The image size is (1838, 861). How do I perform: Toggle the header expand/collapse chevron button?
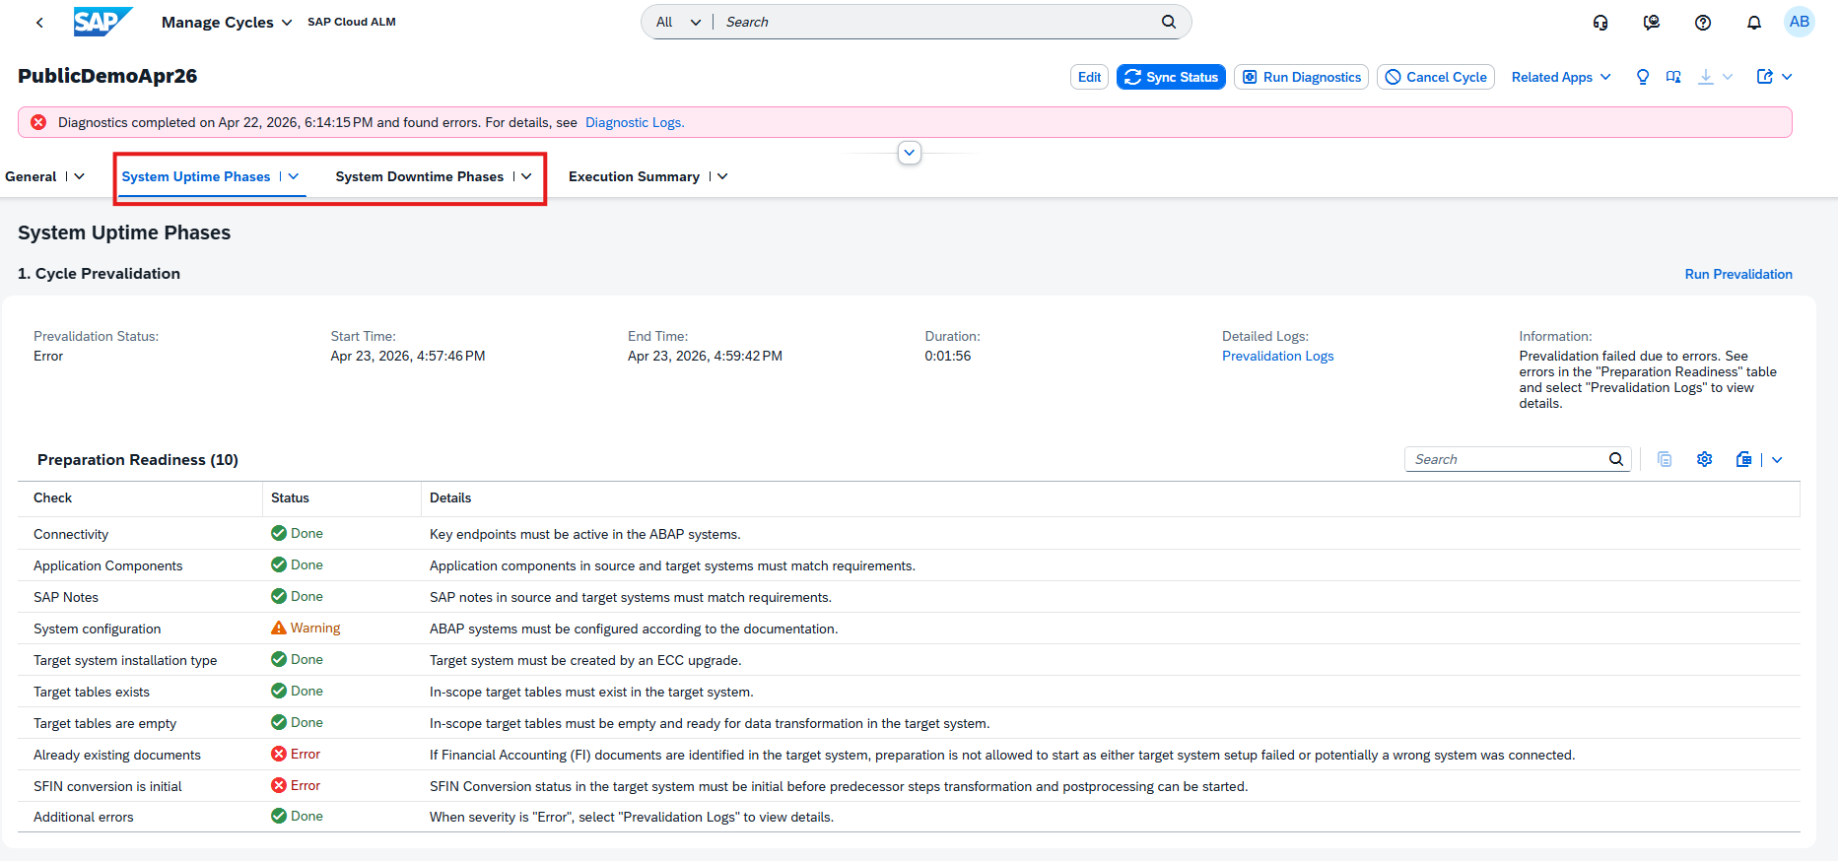[x=910, y=153]
